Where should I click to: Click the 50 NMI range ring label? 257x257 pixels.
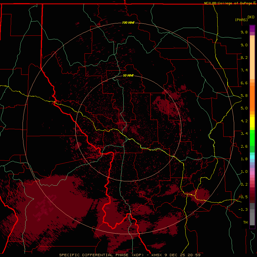tap(128, 75)
